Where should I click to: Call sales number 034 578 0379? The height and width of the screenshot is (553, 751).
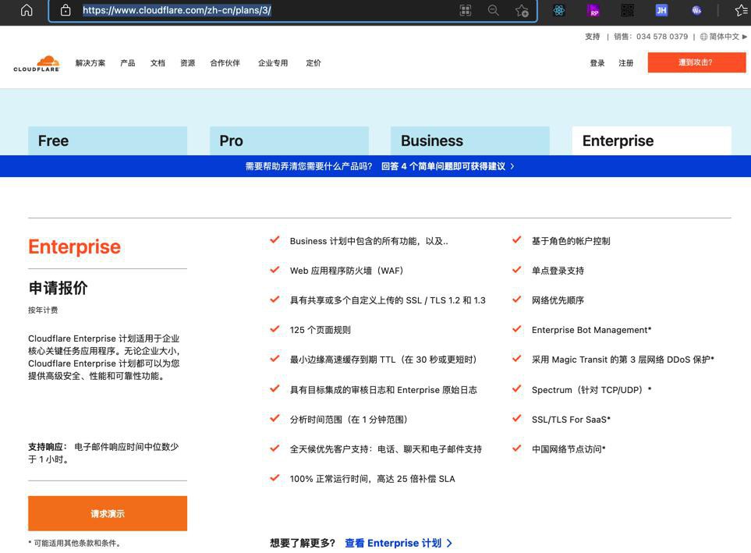pyautogui.click(x=662, y=37)
